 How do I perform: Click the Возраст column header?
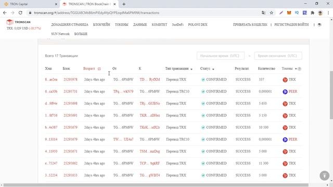pos(89,69)
